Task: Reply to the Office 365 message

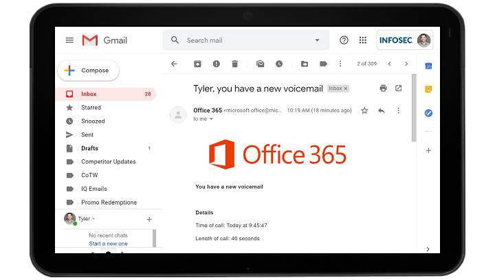Action: click(x=381, y=110)
